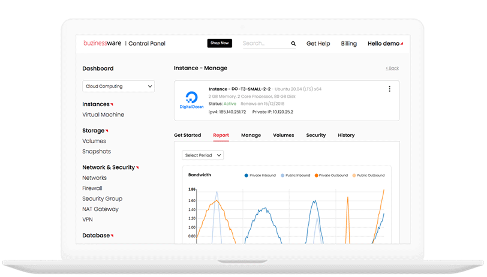Open the Select Period dropdown
The width and height of the screenshot is (487, 277).
tap(202, 155)
